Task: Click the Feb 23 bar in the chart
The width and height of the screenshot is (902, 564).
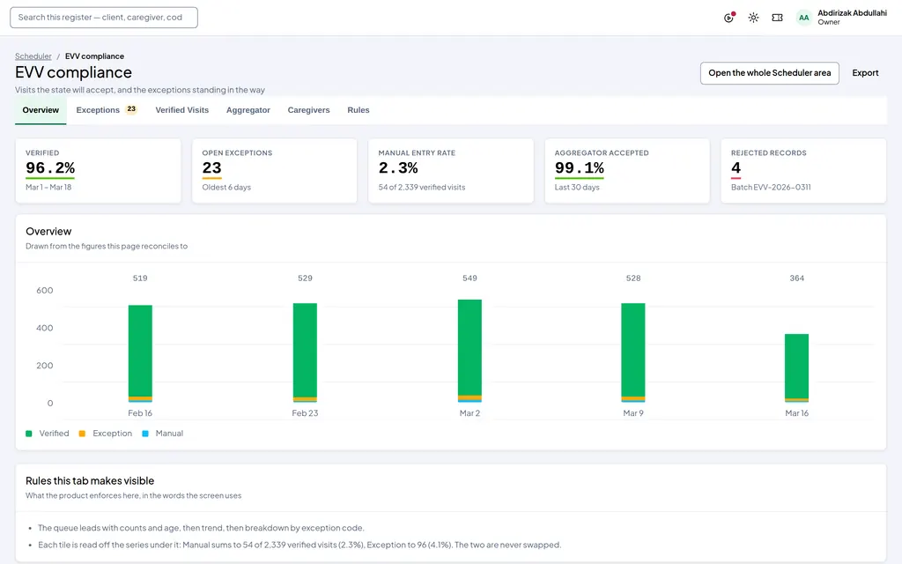Action: point(305,352)
